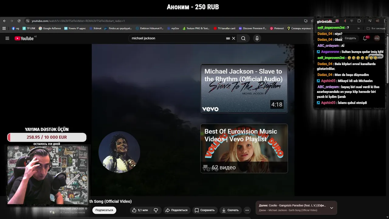Dislike the video with thumbs-down

click(156, 210)
